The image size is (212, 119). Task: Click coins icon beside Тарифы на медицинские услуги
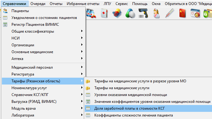88,88
